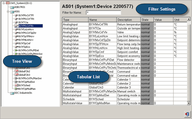
Task: Click the icon beside tree item B1'H'SpCmf
Action: pyautogui.click(x=16, y=43)
